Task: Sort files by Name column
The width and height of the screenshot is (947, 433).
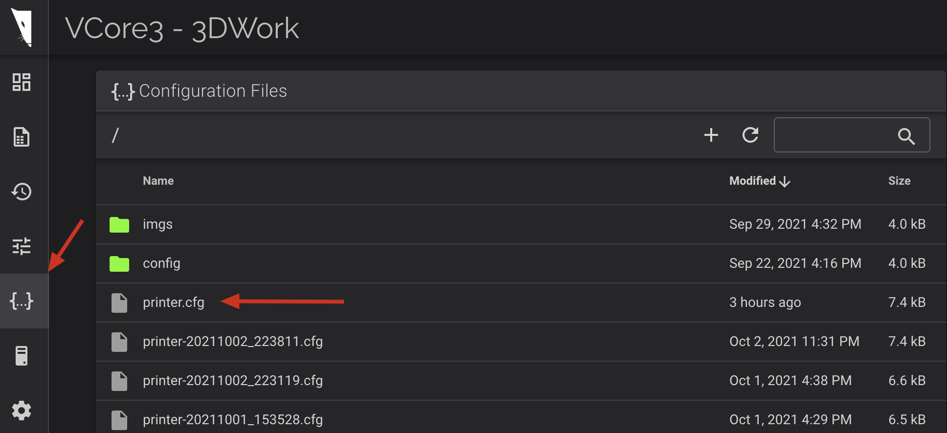Action: point(158,181)
